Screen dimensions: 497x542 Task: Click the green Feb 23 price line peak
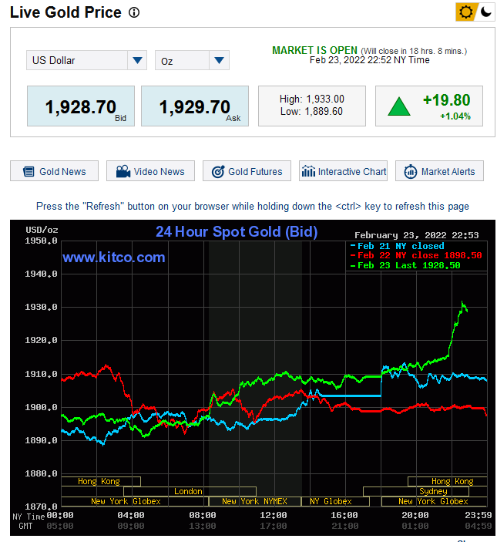[462, 302]
